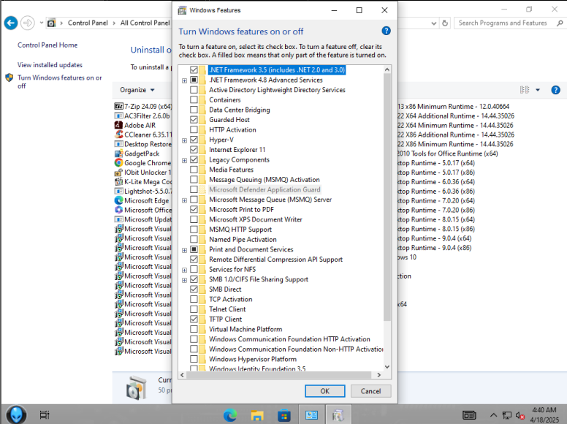Select the 7-Zip 24.09 program icon
Image resolution: width=567 pixels, height=424 pixels.
point(118,106)
